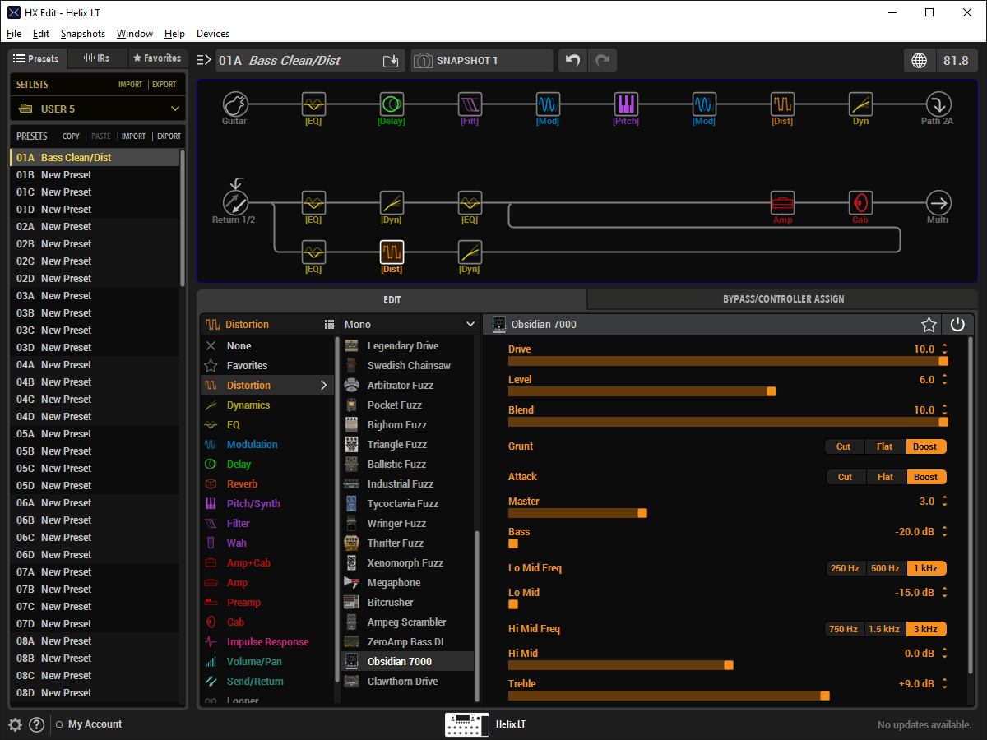Screen dimensions: 987x740
Task: Add Obsidian 7000 to favorites star
Action: coord(929,325)
